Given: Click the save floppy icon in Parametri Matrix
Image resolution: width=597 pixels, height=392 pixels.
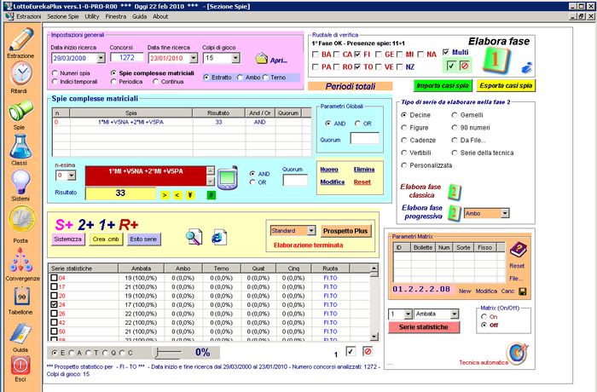Looking at the screenshot, I should pyautogui.click(x=523, y=291).
